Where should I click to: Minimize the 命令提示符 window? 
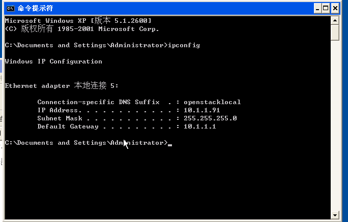[317, 9]
